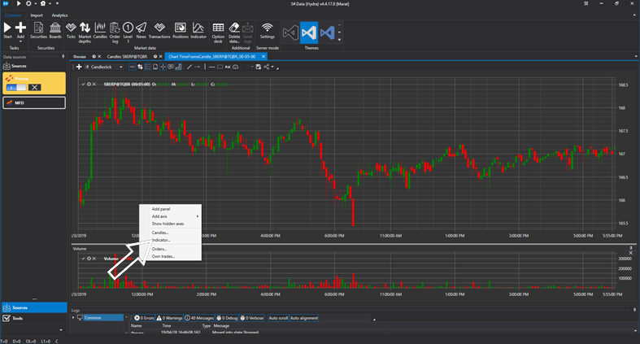Expand the Common log tree node
640x344 pixels.
click(x=73, y=317)
